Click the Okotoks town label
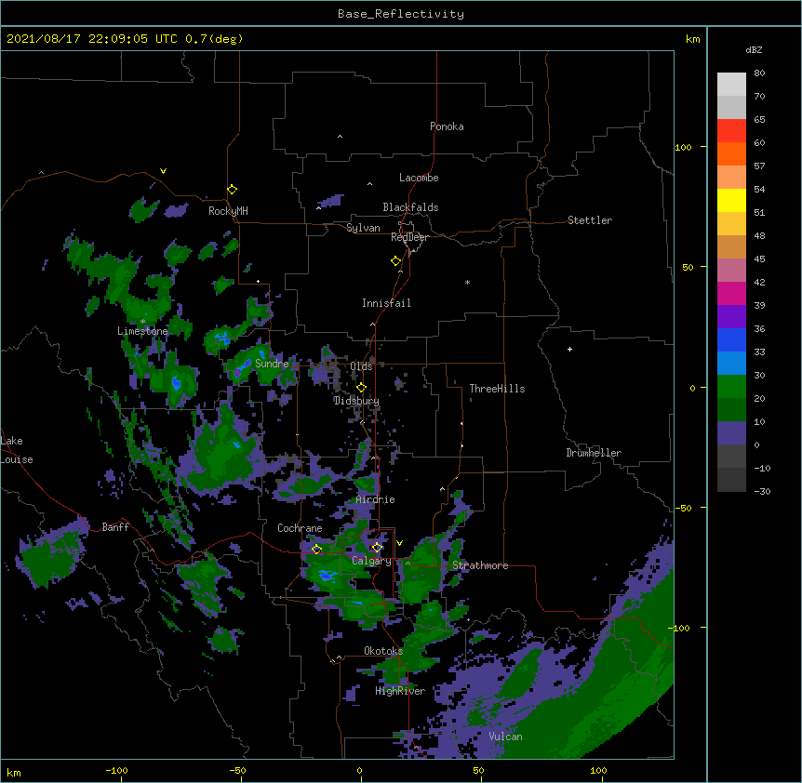The width and height of the screenshot is (802, 783). point(383,651)
